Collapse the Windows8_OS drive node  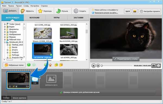coord(5,42)
